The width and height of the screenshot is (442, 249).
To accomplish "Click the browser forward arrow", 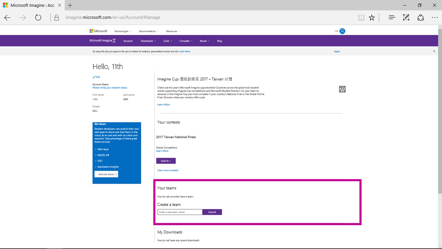I will point(23,18).
